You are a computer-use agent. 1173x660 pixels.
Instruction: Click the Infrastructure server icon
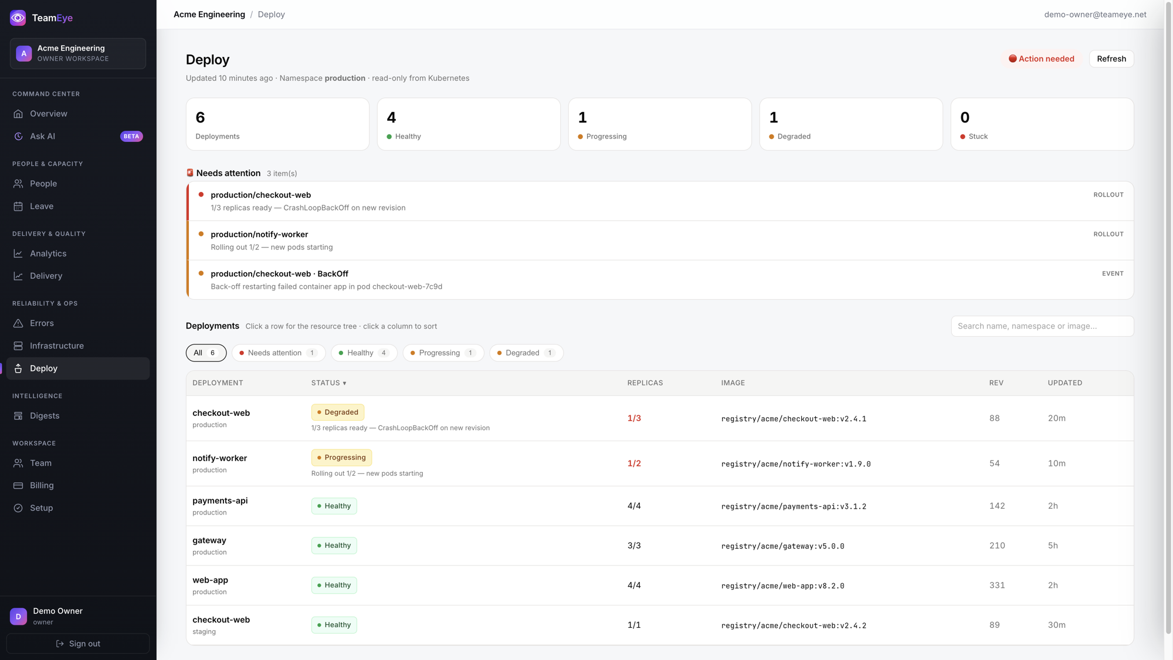[18, 346]
